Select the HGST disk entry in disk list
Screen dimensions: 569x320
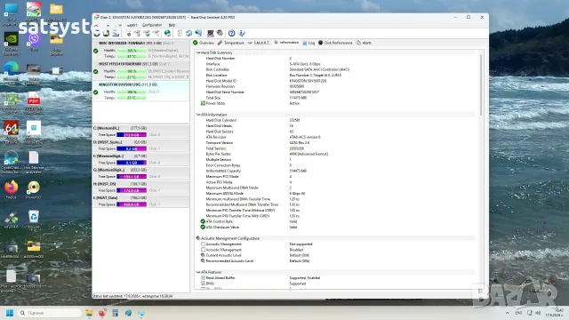click(x=140, y=70)
